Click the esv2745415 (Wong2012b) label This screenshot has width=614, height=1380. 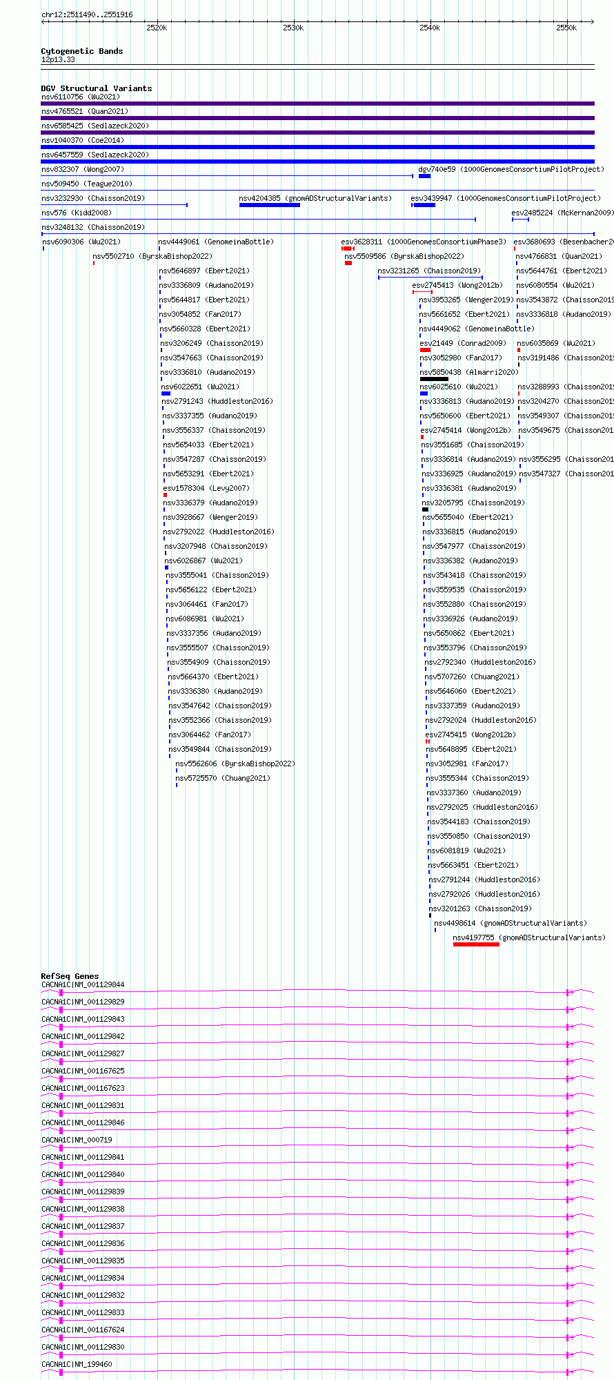pyautogui.click(x=471, y=735)
